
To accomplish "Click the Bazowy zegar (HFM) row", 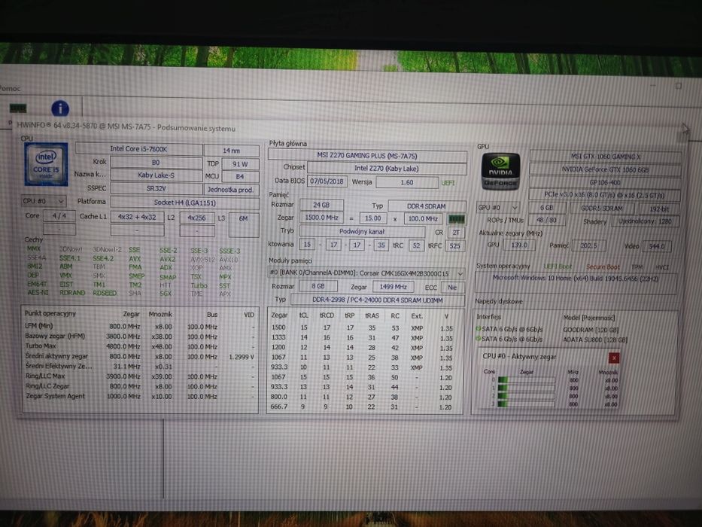I will (140, 336).
